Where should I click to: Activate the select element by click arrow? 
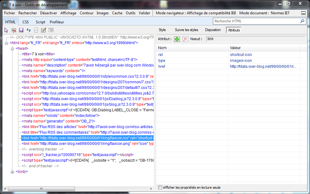6,30
